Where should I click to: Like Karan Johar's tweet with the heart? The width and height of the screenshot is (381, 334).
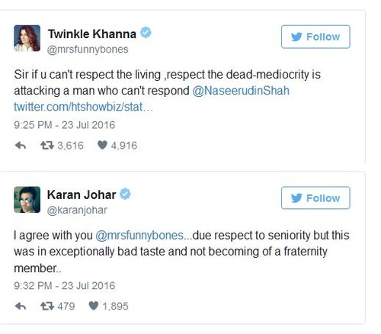pos(94,306)
